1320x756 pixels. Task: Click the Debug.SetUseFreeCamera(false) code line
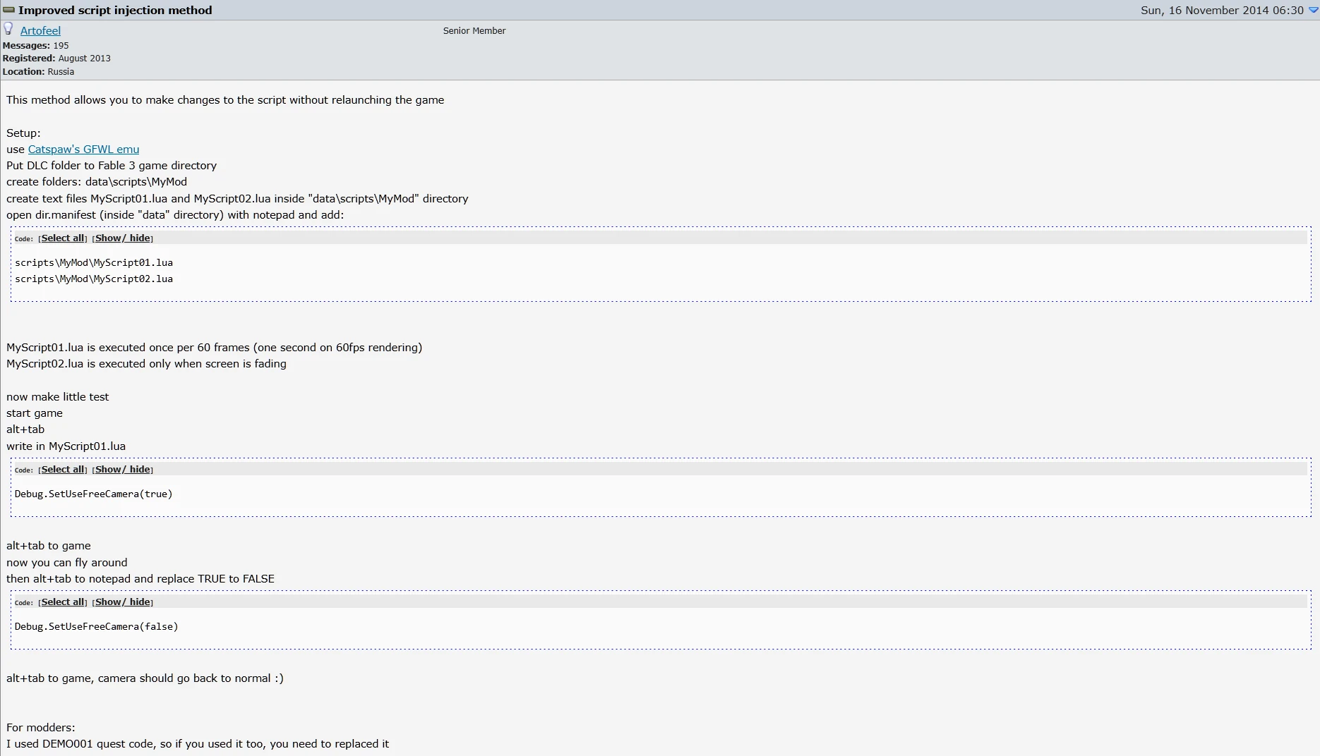pyautogui.click(x=97, y=627)
